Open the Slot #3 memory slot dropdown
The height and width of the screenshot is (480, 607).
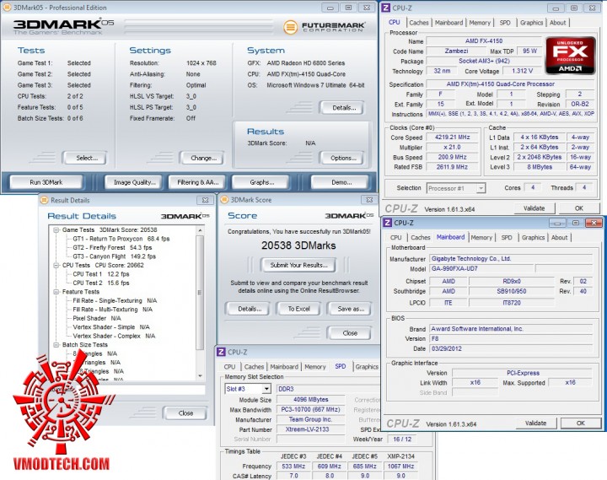click(x=266, y=389)
